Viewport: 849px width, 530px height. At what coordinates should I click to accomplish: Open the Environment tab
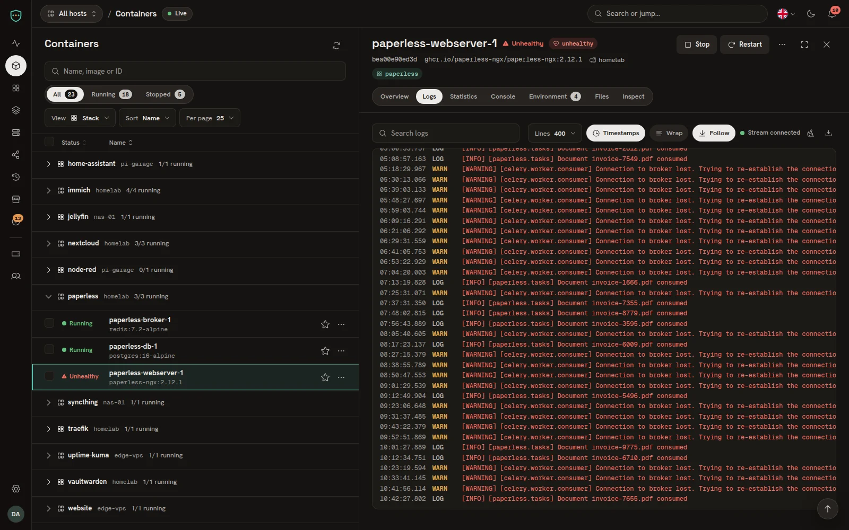pos(555,96)
